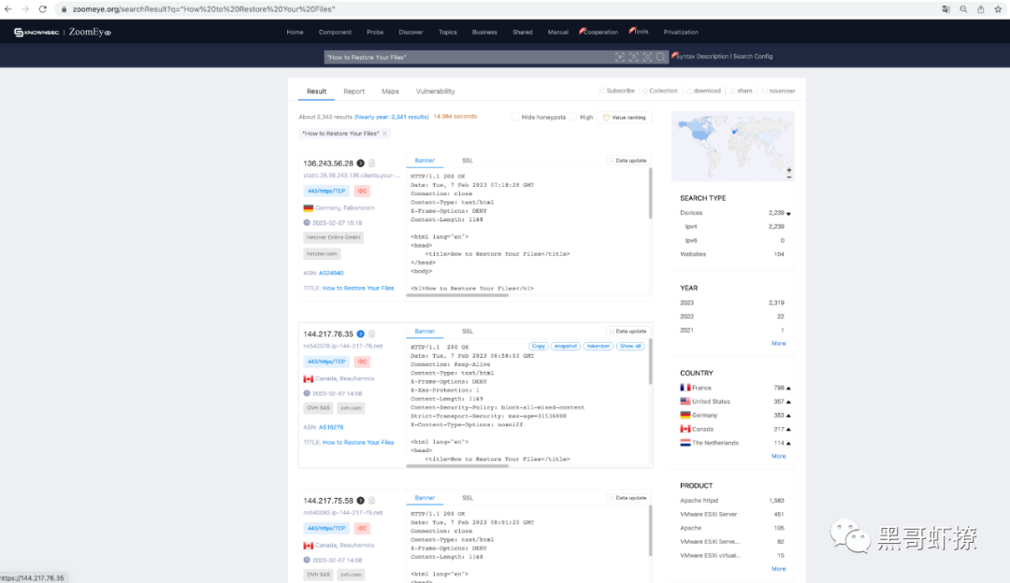Click the Canada flag icon for 144.217.76.35
Screen dimensions: 1010x583
coord(308,378)
